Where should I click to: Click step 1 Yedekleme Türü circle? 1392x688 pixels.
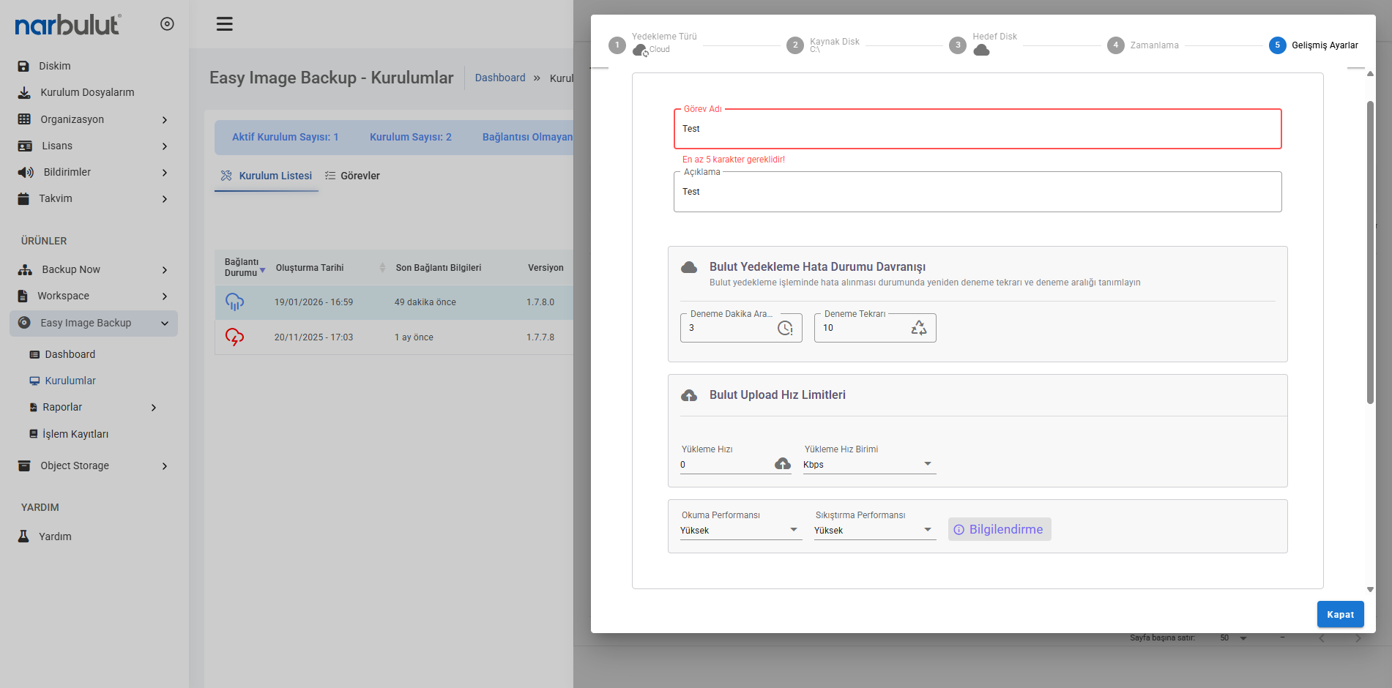coord(617,45)
